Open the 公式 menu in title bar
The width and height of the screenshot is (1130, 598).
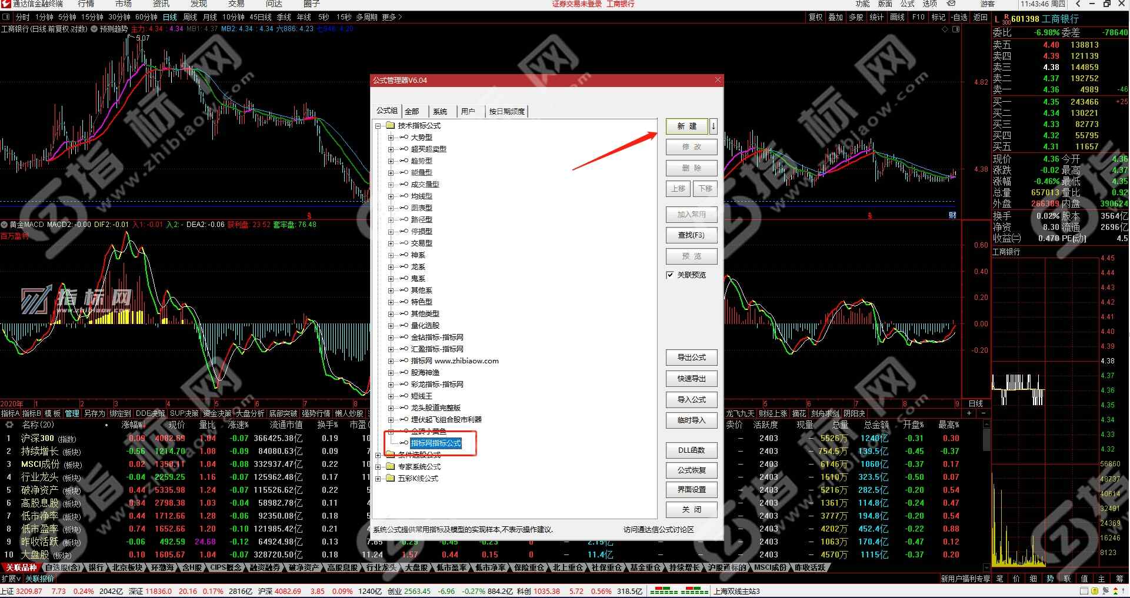tap(908, 4)
